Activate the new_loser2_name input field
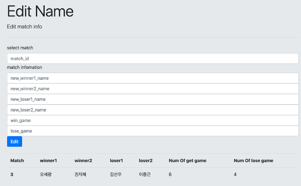This screenshot has height=186, width=301. [x=153, y=110]
